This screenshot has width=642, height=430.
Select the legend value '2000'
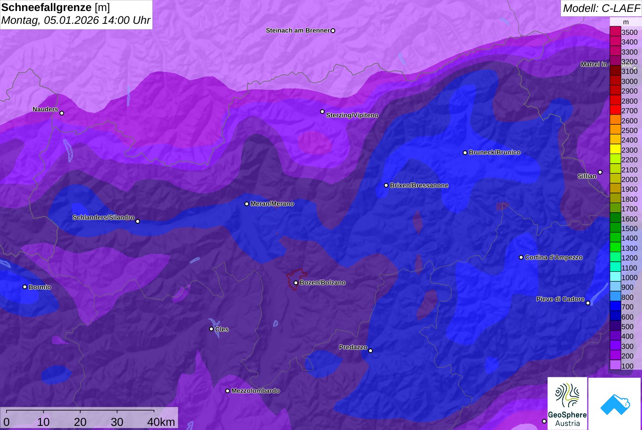(x=629, y=179)
